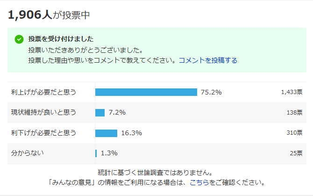313x196 pixels.
Task: Select the 現状維持が良いと思う option label
Action: 43,112
